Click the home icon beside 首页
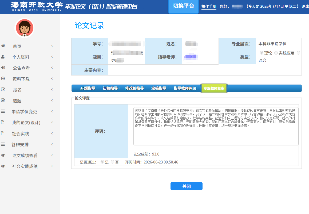This screenshot has height=214, width=309. click(x=3, y=46)
